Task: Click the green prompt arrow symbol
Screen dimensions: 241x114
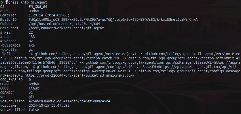Action: click(x=2, y=2)
